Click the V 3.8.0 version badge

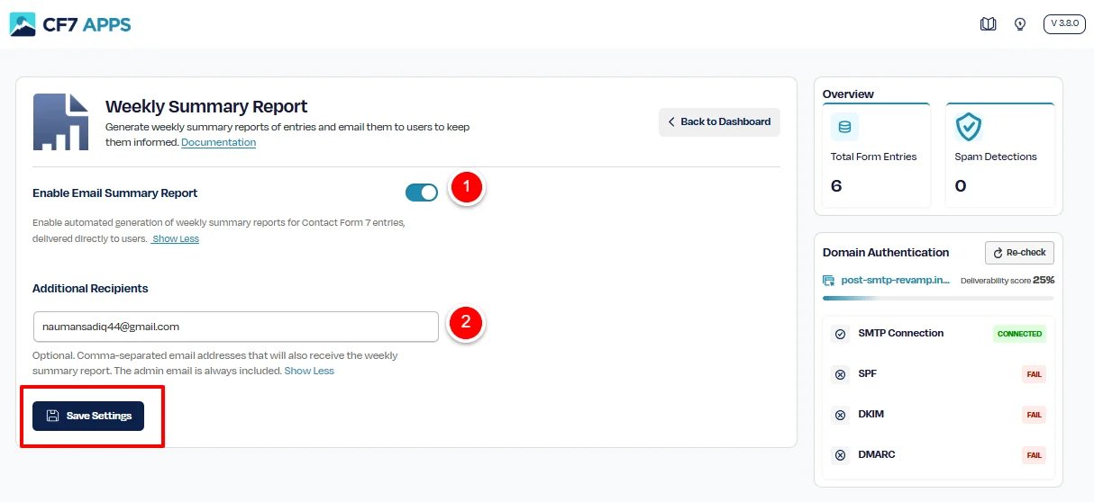click(x=1064, y=24)
